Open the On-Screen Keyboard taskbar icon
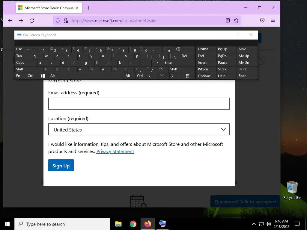 pos(162,224)
